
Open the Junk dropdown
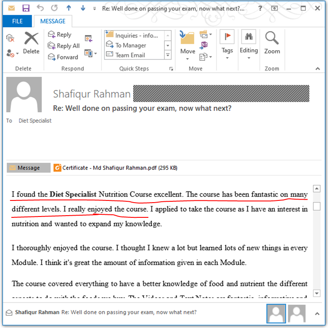pos(12,53)
